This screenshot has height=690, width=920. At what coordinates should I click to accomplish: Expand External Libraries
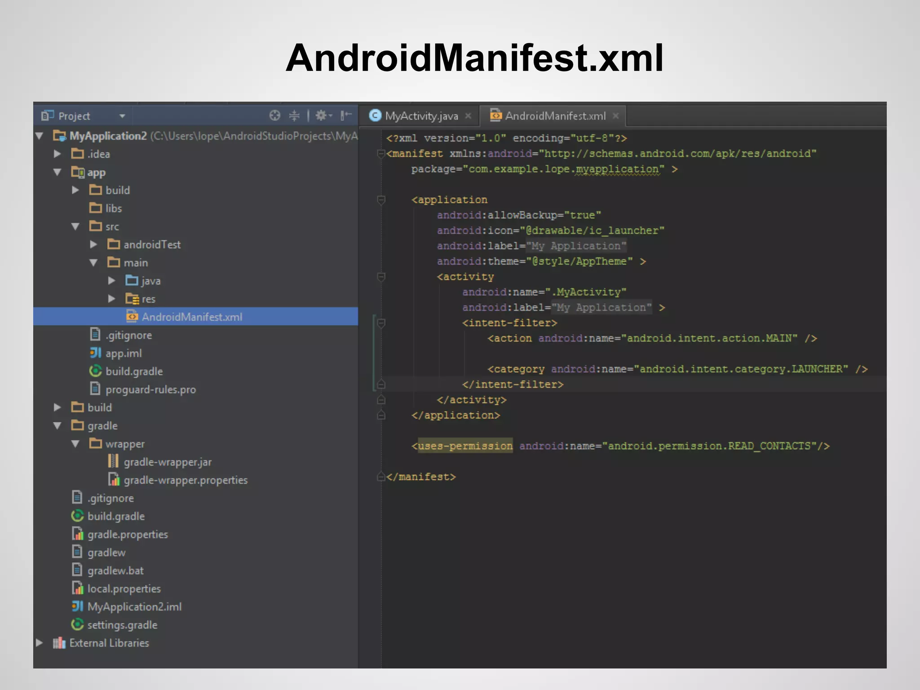coord(40,643)
